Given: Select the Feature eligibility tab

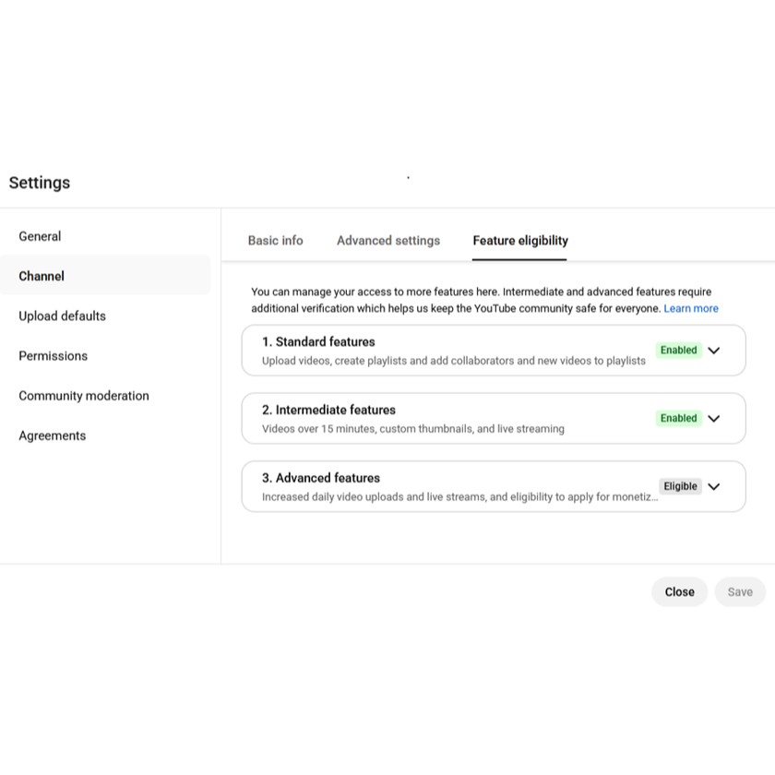Looking at the screenshot, I should point(520,241).
